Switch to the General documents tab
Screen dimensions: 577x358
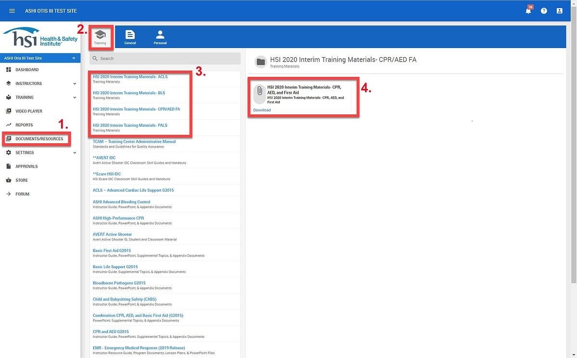coord(130,37)
